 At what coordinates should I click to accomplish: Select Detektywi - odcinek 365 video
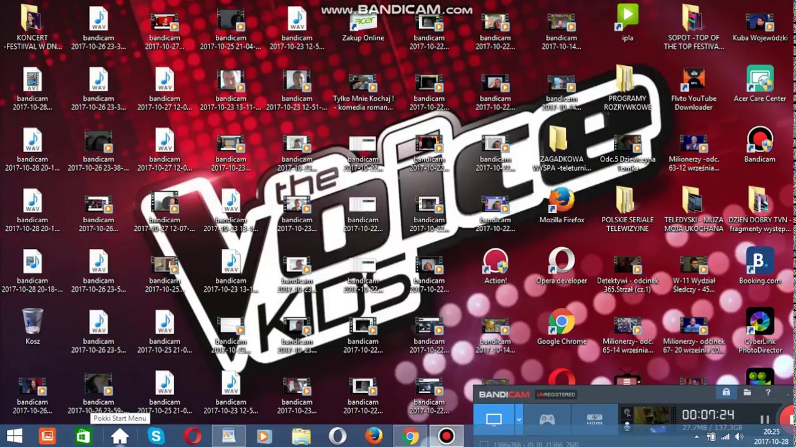click(x=627, y=274)
